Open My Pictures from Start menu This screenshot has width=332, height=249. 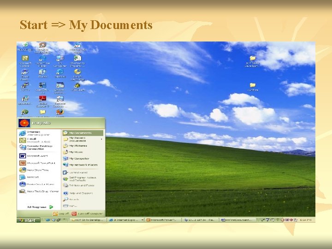(x=83, y=146)
